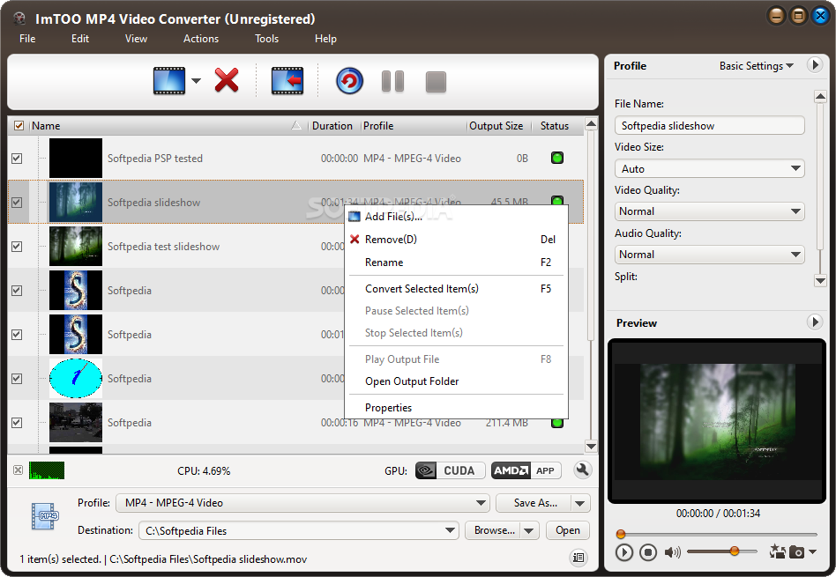The image size is (836, 577).
Task: Uncheck Softpedia test slideshow checkbox
Action: [x=17, y=246]
